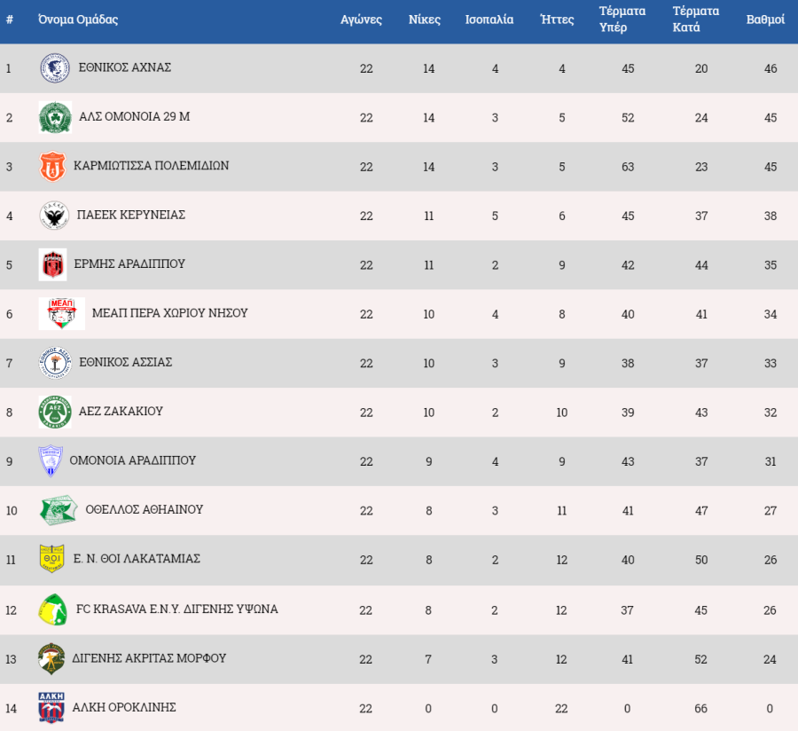Click the ΑΛΚΗ ΟΡΟΚΛΙΝΗΣ logo
Image resolution: width=798 pixels, height=731 pixels.
(x=51, y=708)
